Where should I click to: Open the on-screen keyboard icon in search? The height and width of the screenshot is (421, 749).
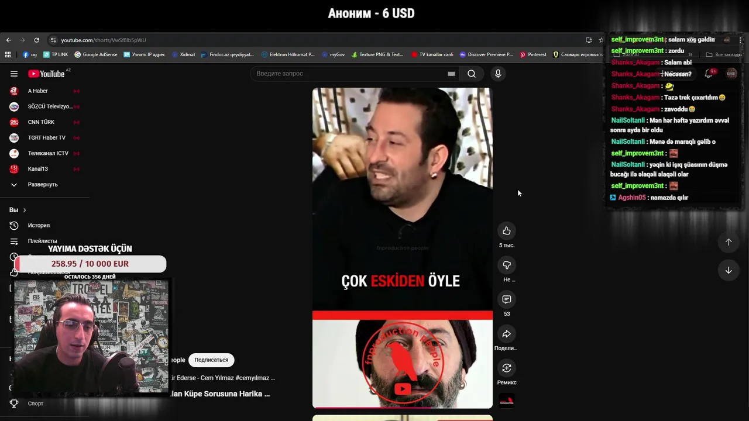451,74
